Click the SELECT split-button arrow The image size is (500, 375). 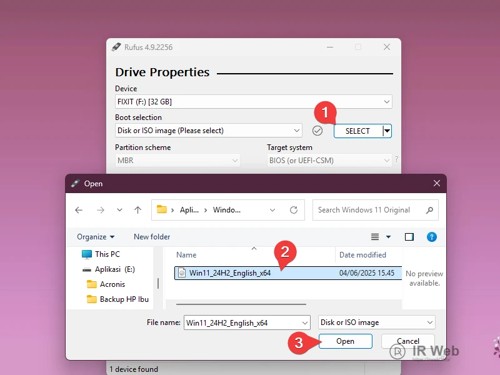coord(387,131)
